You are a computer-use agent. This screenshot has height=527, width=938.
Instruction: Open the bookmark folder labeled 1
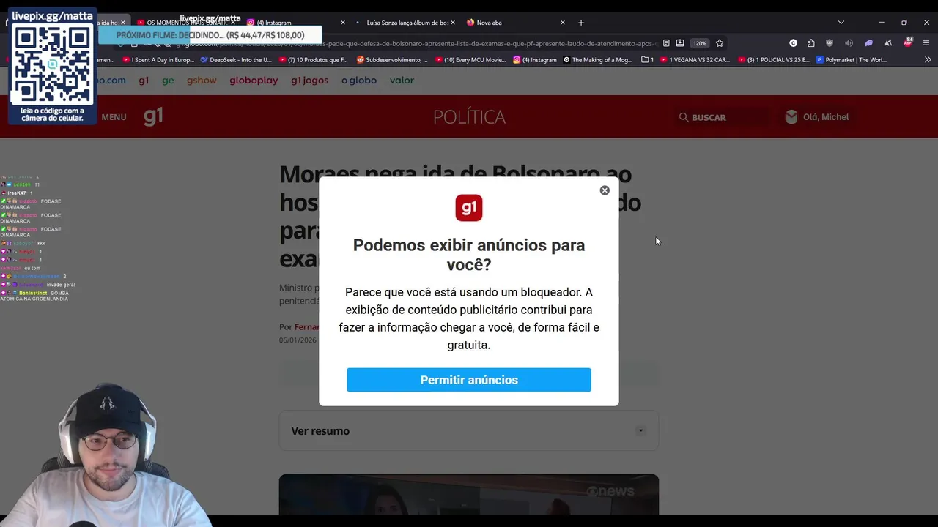pyautogui.click(x=647, y=60)
